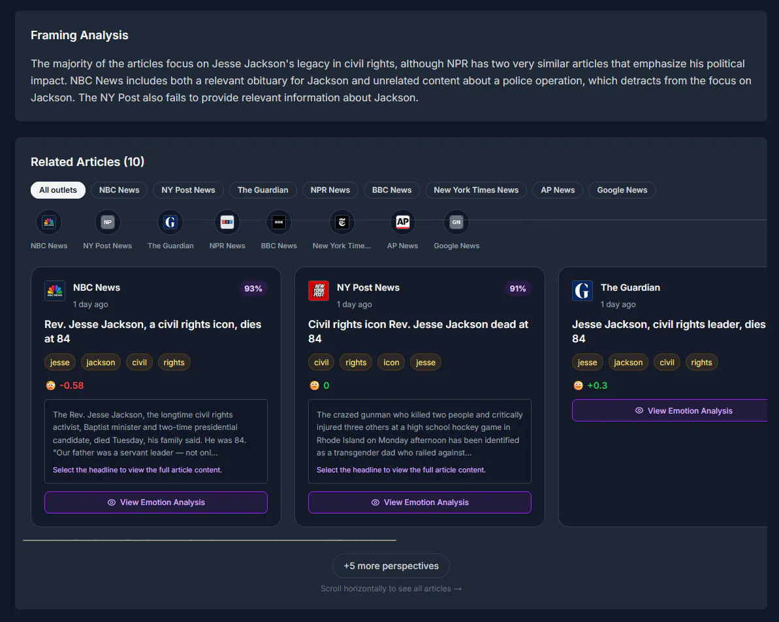Click The Guardian logo in the third card
779x622 pixels.
click(582, 291)
